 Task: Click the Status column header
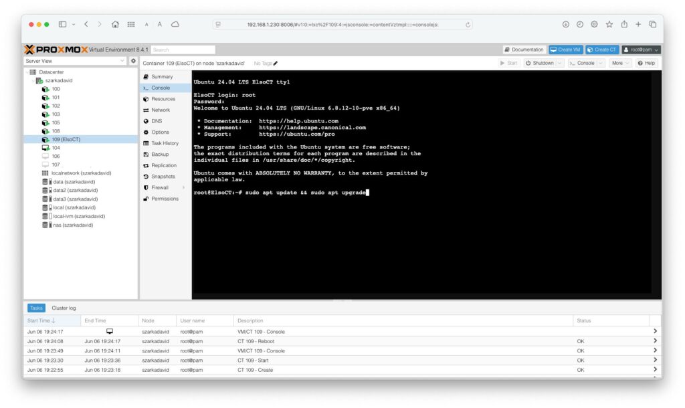point(611,320)
